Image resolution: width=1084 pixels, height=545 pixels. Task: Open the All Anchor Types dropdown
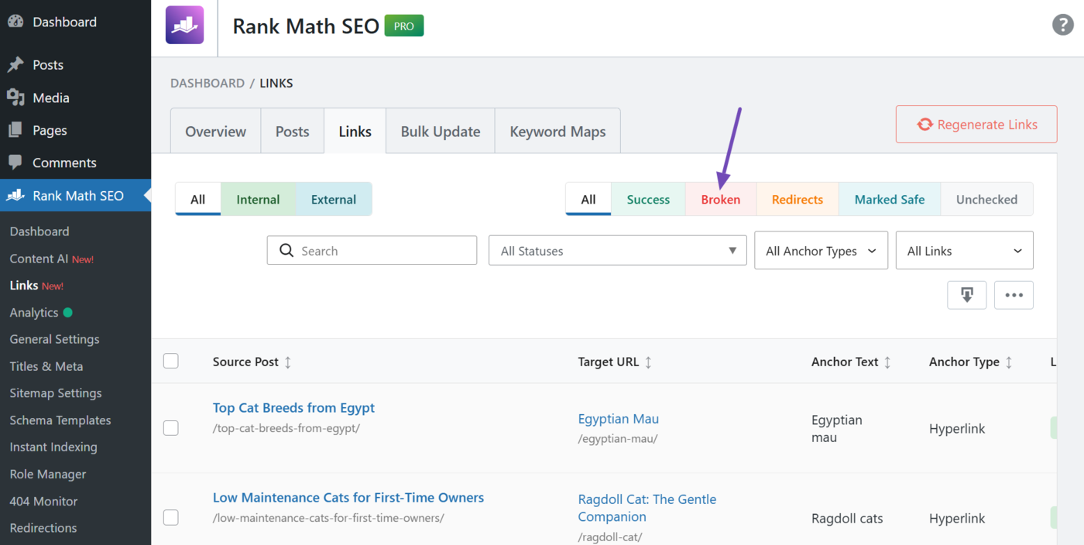pos(821,250)
